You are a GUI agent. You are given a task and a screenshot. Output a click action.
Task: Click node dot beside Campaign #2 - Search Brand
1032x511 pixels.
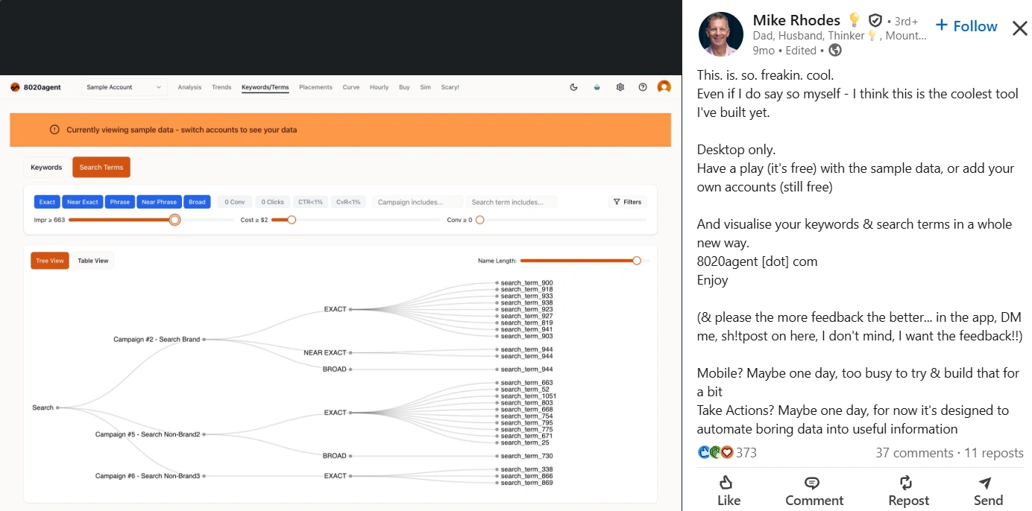coord(204,339)
